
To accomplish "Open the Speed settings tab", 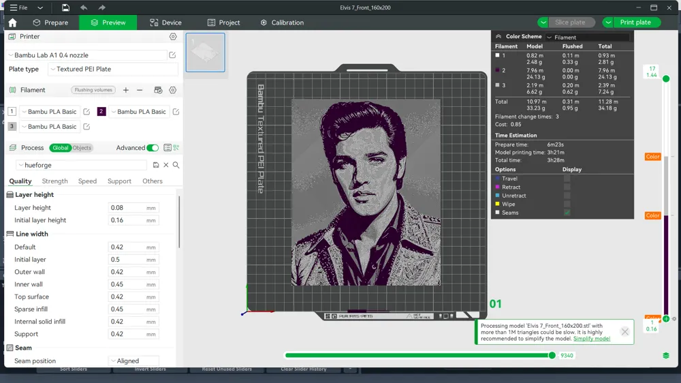I will click(x=87, y=181).
